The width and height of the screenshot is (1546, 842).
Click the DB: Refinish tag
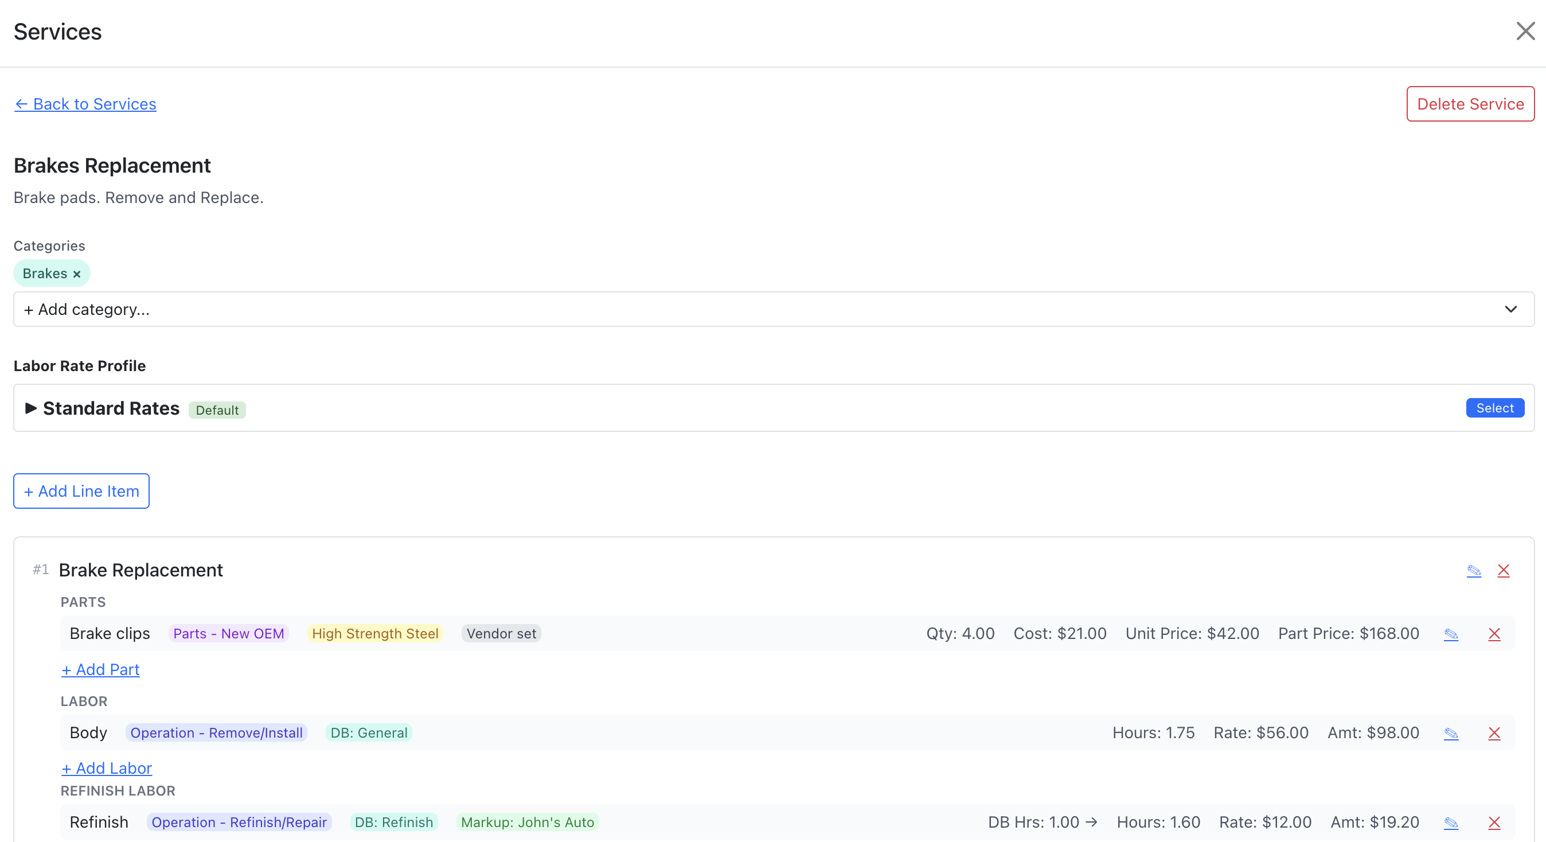[x=394, y=822]
